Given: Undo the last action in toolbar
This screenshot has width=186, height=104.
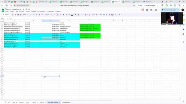Looking at the screenshot, I should (x=12, y=15).
